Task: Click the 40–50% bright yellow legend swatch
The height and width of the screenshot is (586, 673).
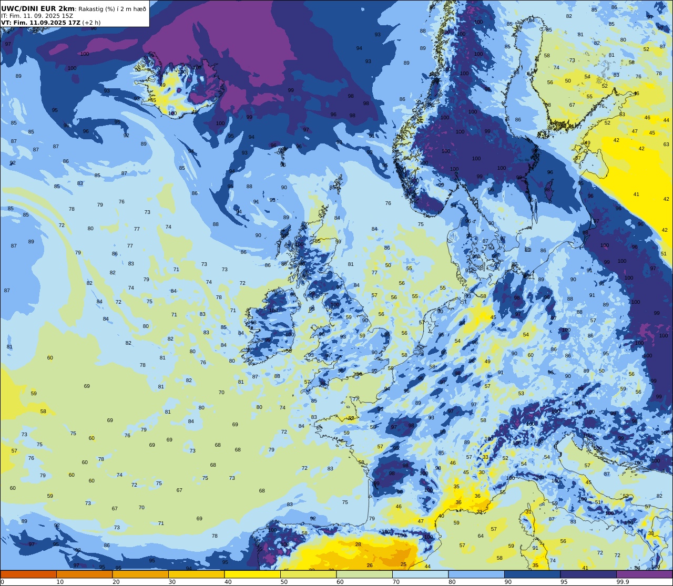Action: point(252,574)
